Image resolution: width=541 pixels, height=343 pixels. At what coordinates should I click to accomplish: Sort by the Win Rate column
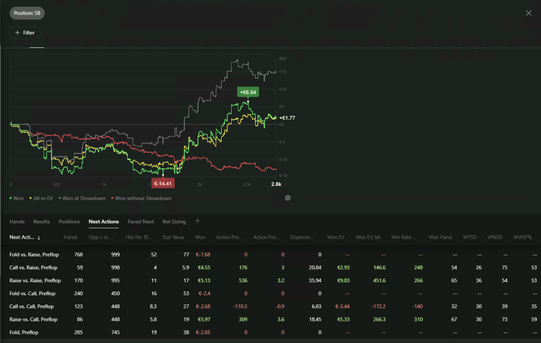pos(403,237)
